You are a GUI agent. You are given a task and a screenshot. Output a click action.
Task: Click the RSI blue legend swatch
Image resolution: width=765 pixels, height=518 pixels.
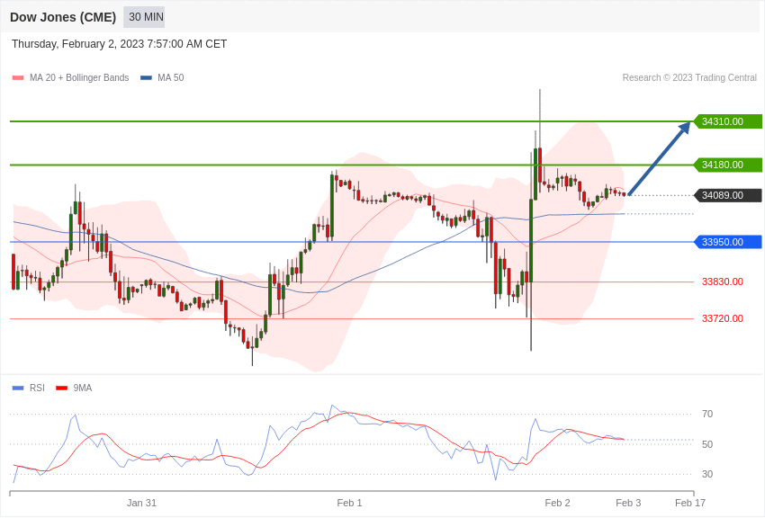(x=18, y=388)
